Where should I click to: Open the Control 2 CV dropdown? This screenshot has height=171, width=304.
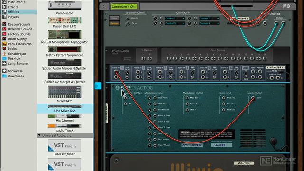point(209,19)
